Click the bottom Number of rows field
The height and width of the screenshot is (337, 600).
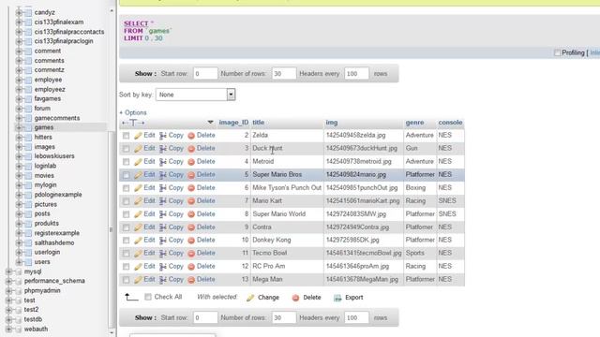284,318
